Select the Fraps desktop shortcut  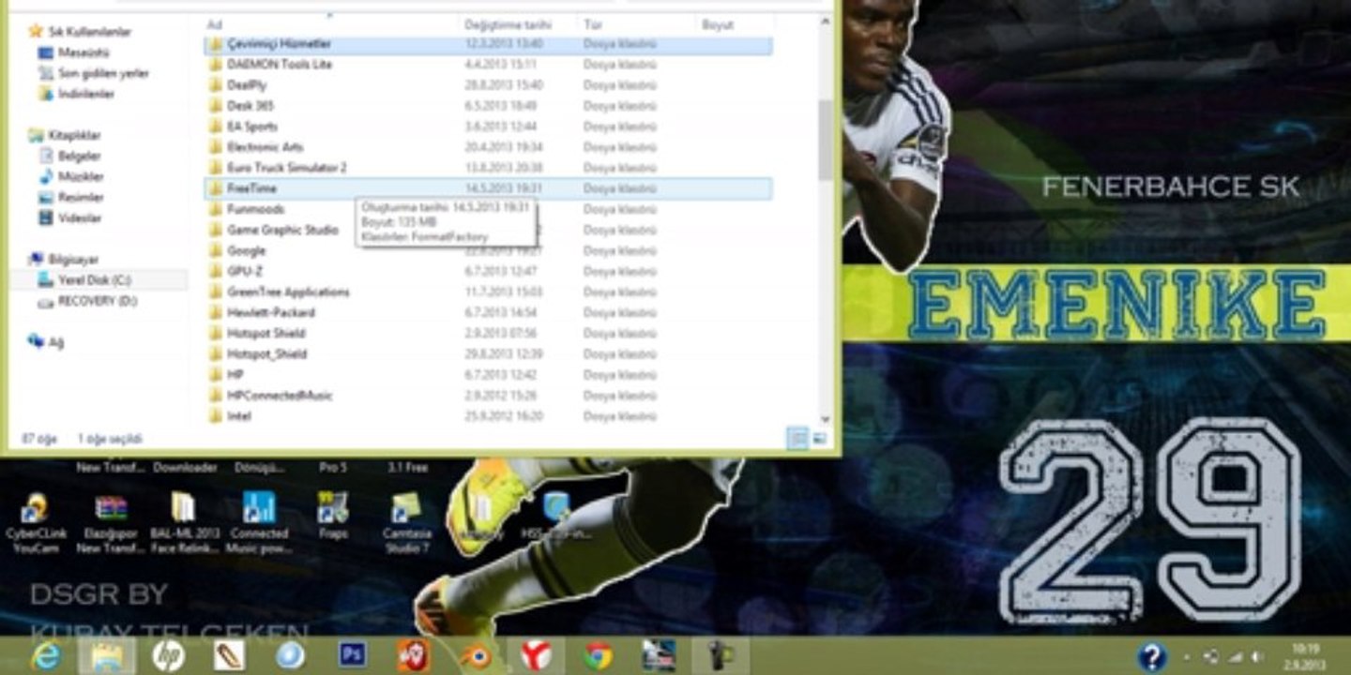[333, 517]
